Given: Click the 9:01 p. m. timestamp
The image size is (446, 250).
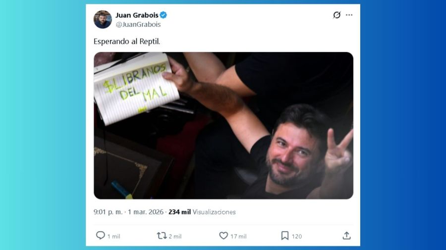Looking at the screenshot, I should 108,212.
